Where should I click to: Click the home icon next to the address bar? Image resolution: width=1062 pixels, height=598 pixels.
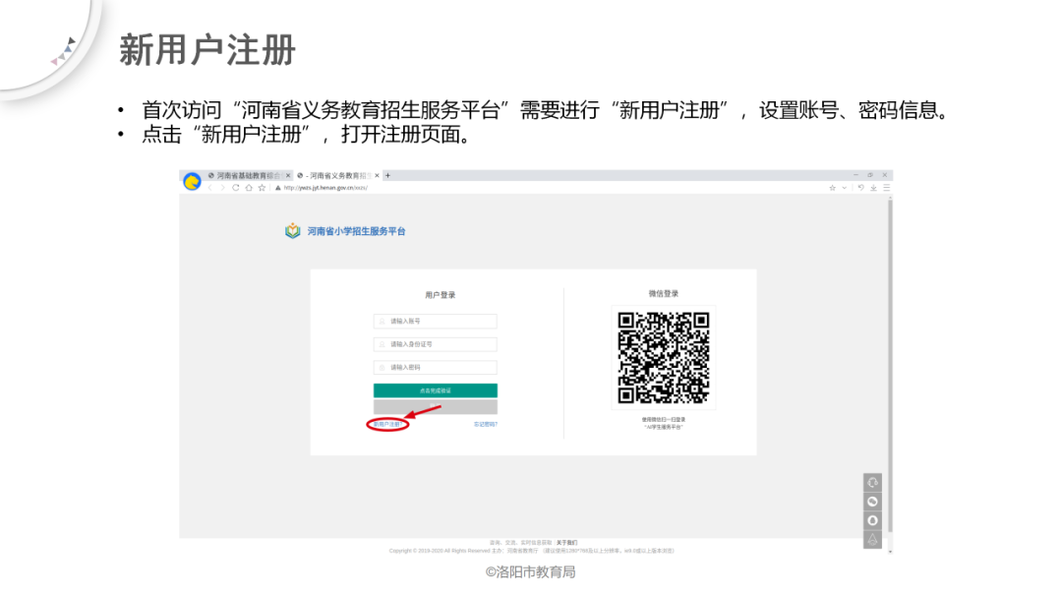(x=248, y=187)
